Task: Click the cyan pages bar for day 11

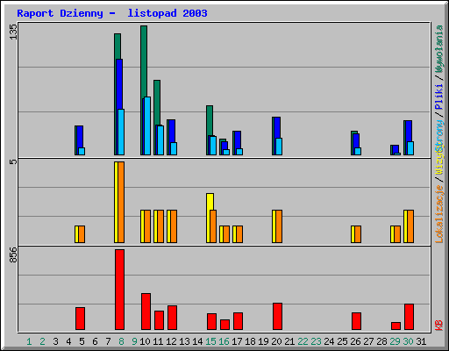Action: [x=160, y=140]
